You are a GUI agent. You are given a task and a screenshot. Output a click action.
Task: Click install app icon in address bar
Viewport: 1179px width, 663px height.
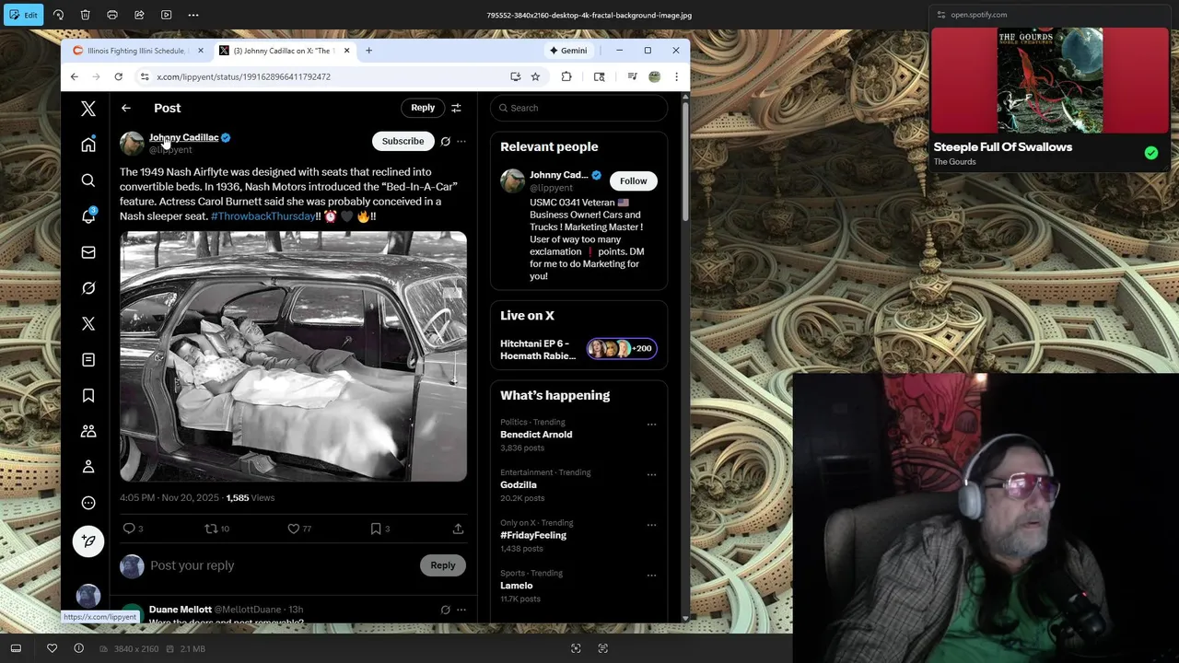click(516, 76)
